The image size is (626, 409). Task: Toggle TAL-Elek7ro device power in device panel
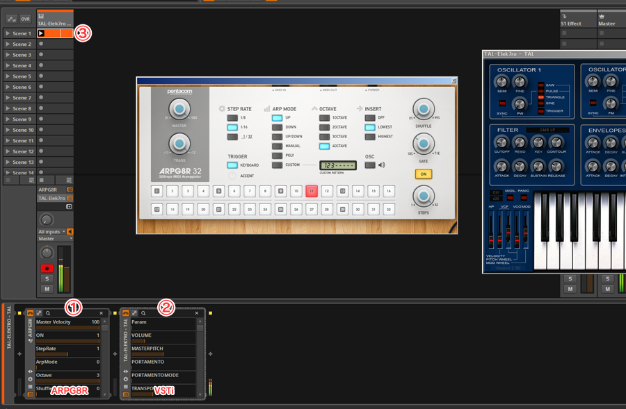(x=126, y=313)
